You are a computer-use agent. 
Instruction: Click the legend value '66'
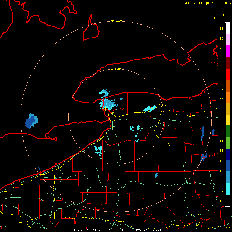click(x=221, y=29)
